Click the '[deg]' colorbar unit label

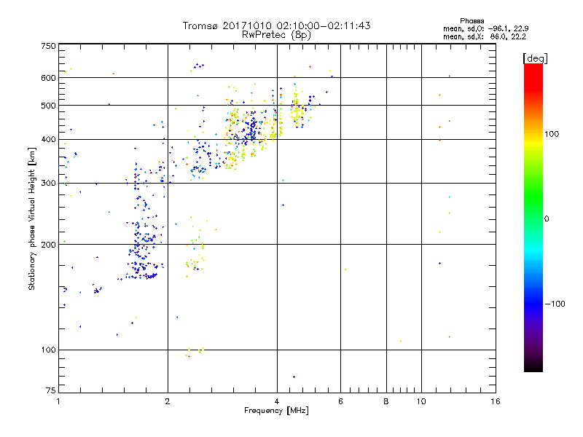coord(535,58)
